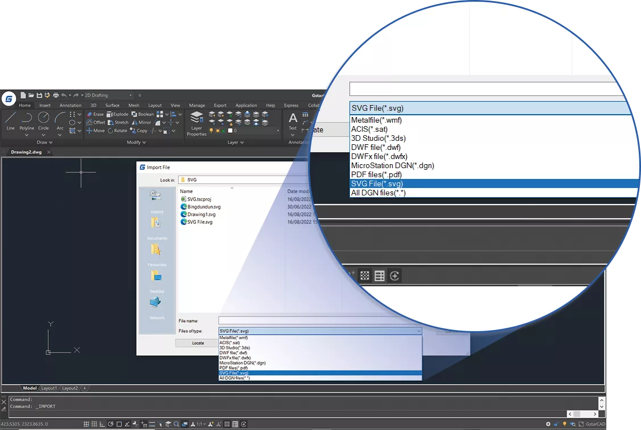Open the 2D Drafting workspace dropdown
Image resolution: width=641 pixels, height=430 pixels.
coord(109,95)
